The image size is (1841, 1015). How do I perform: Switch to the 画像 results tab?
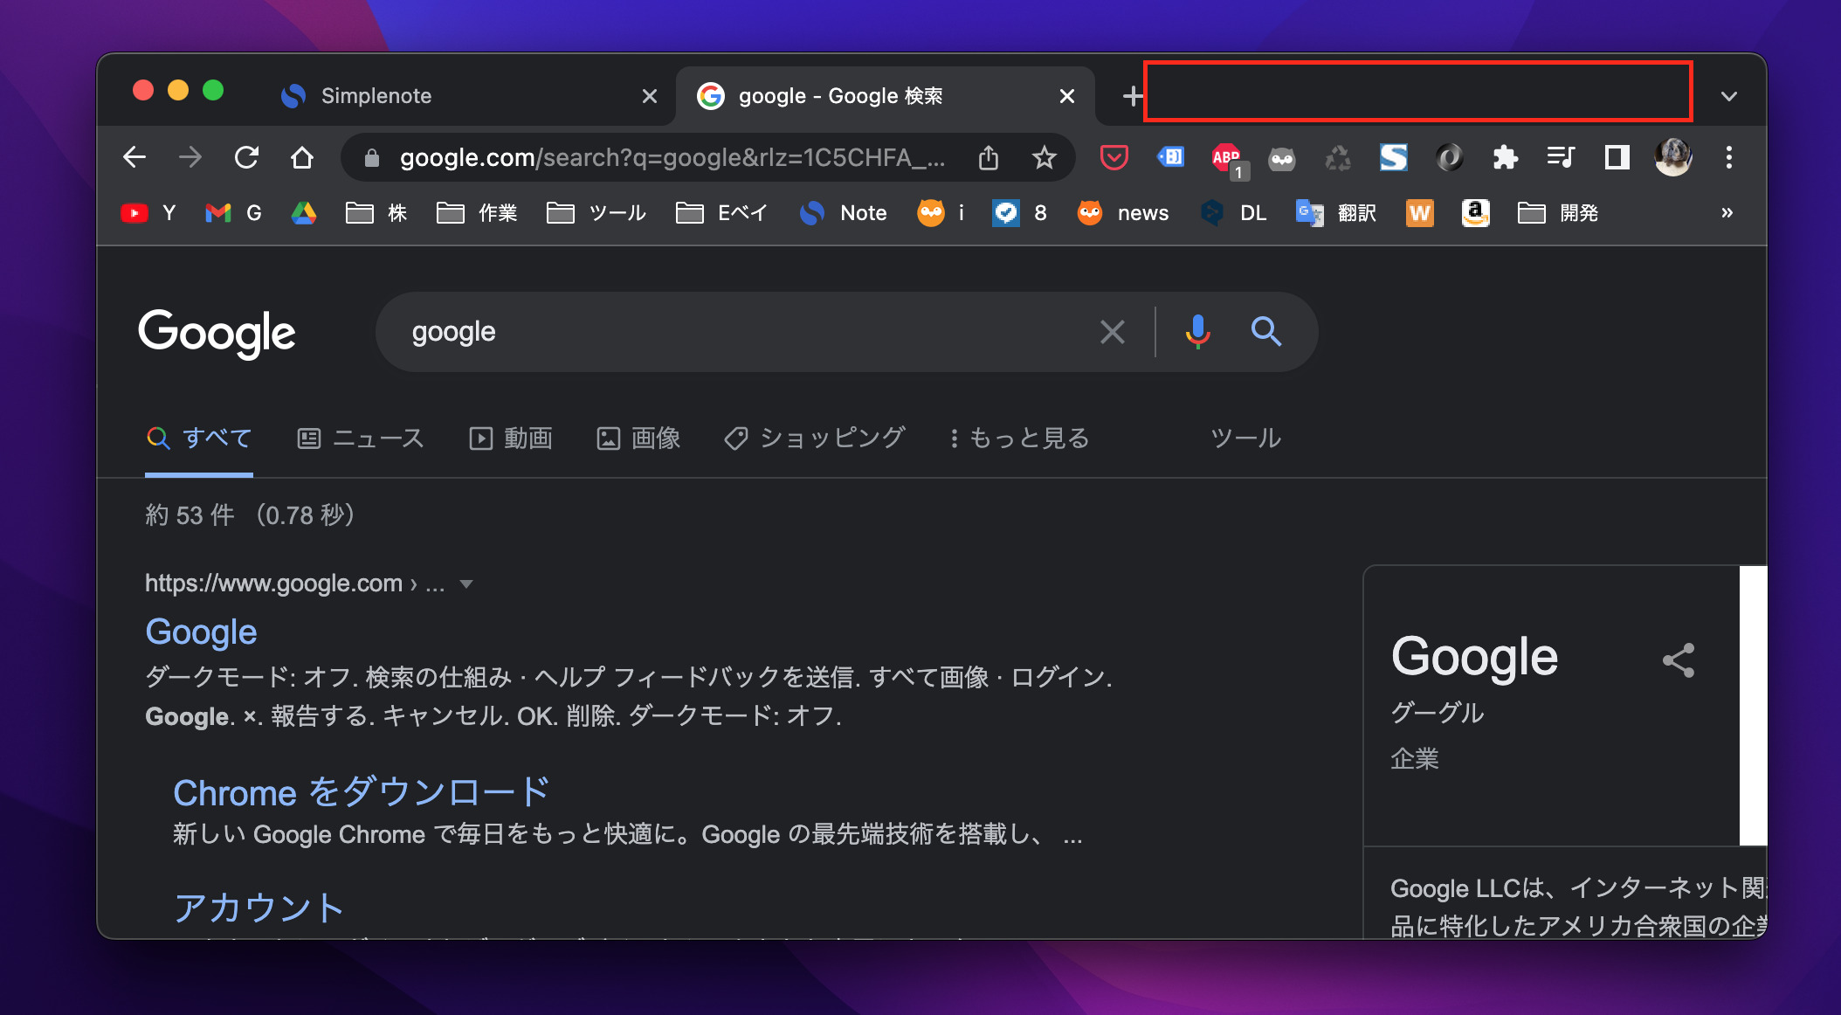[x=638, y=438]
